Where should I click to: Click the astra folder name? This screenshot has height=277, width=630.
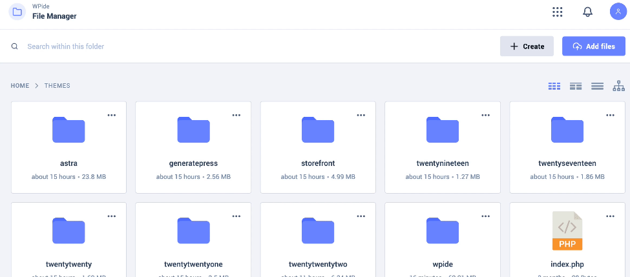68,163
